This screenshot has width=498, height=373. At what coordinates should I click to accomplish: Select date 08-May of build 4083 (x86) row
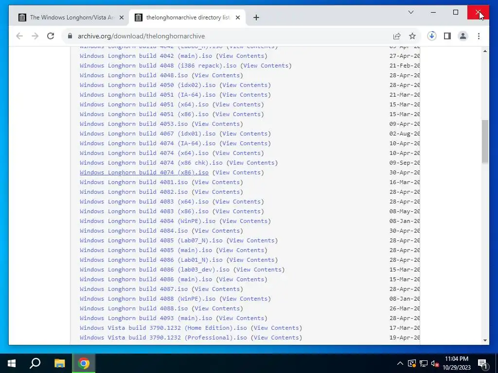(405, 212)
